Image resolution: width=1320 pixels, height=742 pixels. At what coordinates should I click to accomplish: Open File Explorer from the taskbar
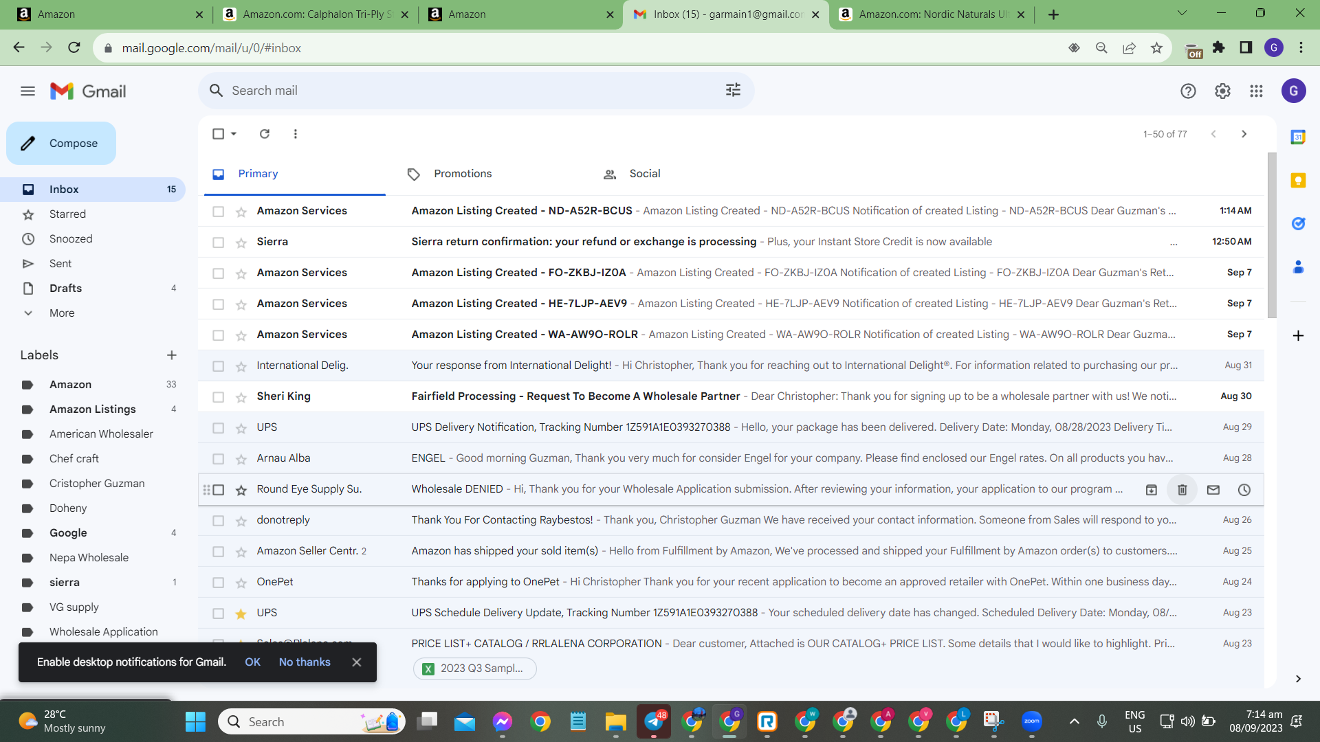click(615, 721)
